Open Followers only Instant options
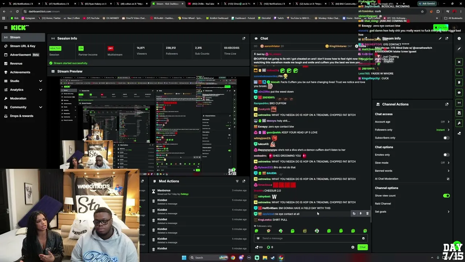The height and width of the screenshot is (262, 465). (443, 130)
